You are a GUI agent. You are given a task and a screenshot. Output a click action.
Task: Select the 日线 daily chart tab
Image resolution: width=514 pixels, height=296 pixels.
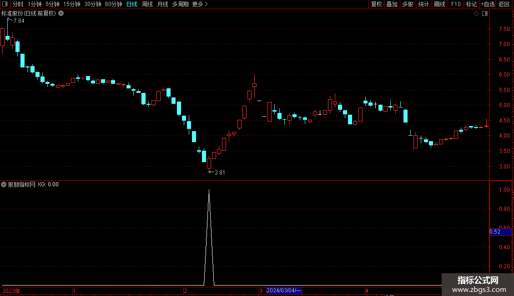point(132,4)
